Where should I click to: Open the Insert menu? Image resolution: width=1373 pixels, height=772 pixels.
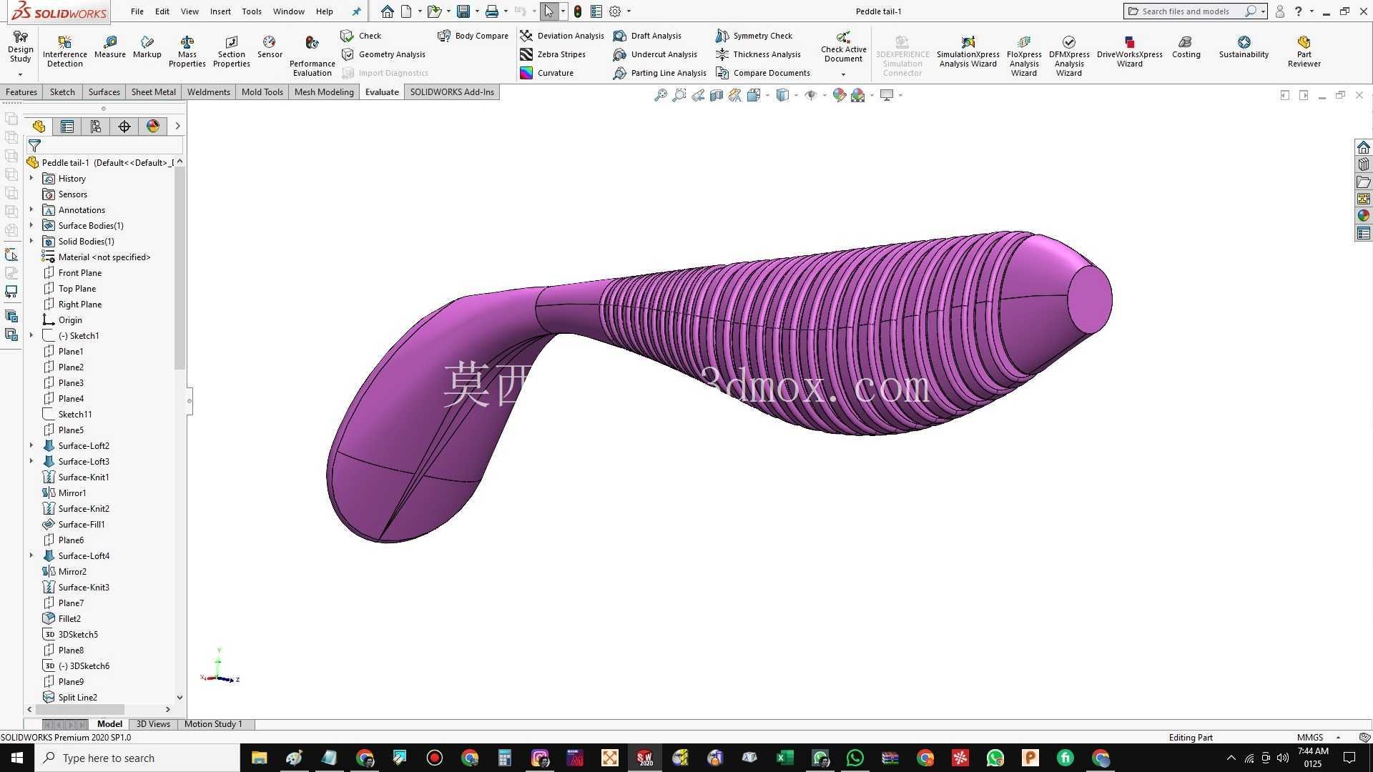coord(220,11)
